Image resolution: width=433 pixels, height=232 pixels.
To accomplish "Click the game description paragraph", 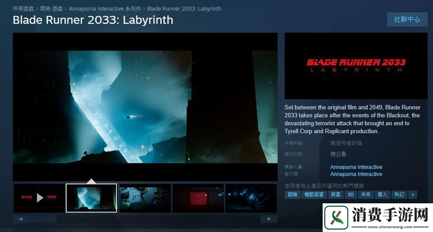I will (x=352, y=119).
